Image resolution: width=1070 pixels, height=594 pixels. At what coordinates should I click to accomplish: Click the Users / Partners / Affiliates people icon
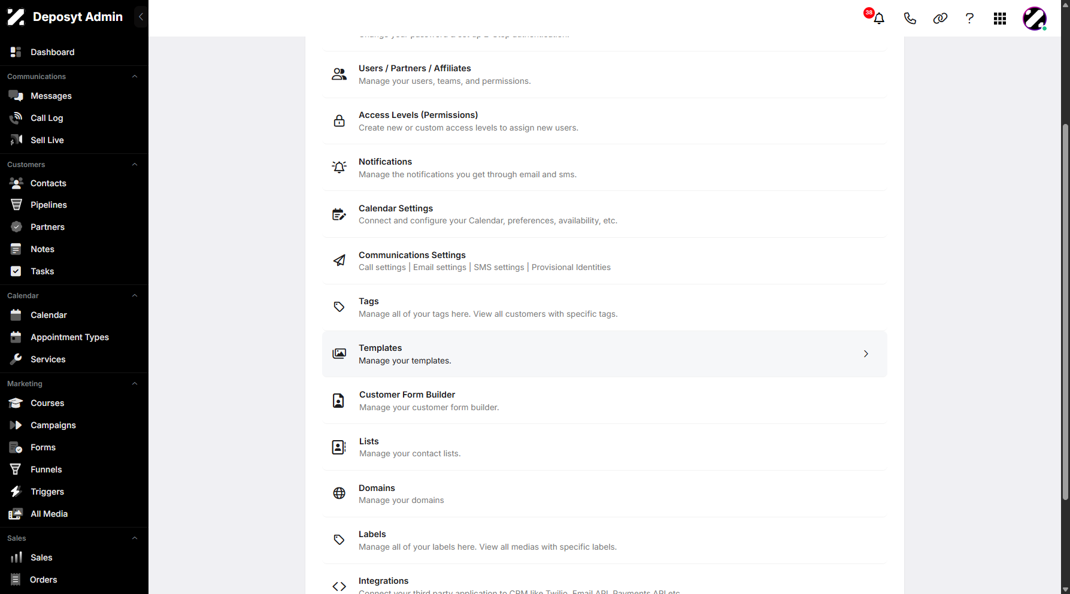coord(339,74)
